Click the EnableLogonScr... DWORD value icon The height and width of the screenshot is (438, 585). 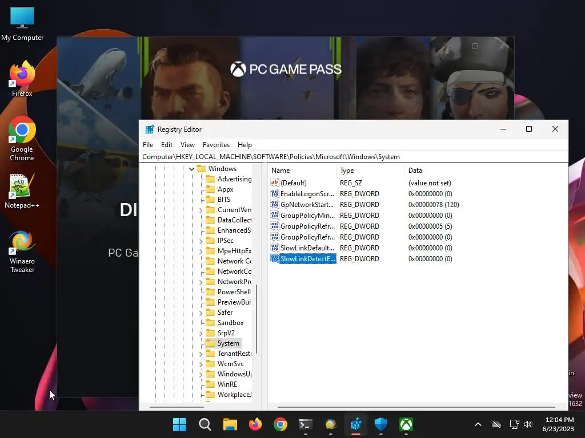[275, 194]
